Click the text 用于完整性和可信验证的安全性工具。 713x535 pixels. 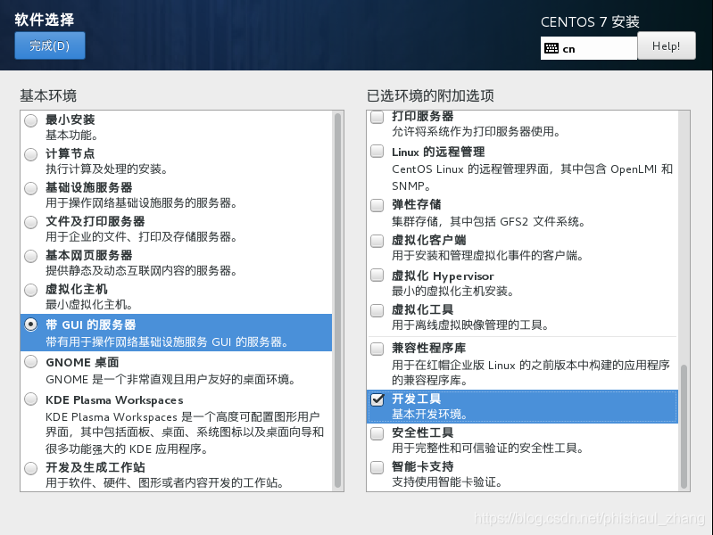[x=488, y=449]
